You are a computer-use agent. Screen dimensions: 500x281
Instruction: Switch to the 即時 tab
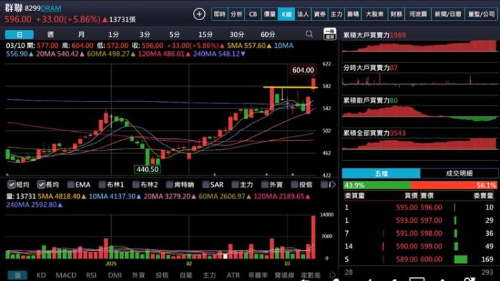click(x=219, y=14)
